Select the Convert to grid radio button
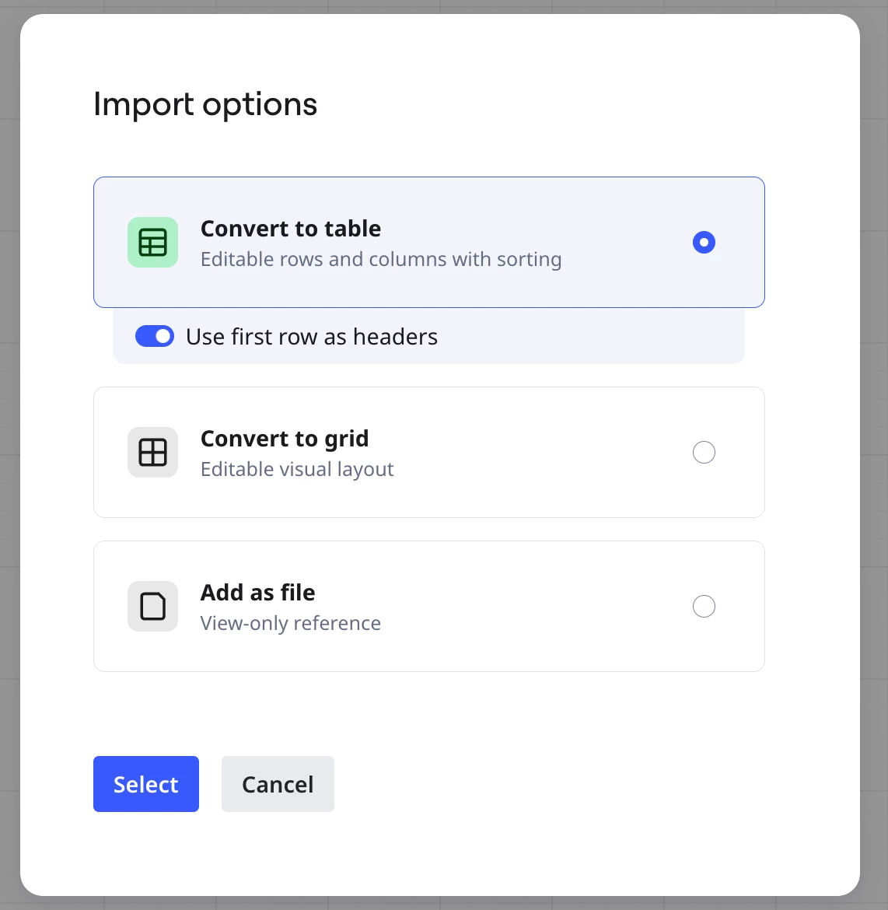The width and height of the screenshot is (888, 910). pos(704,452)
